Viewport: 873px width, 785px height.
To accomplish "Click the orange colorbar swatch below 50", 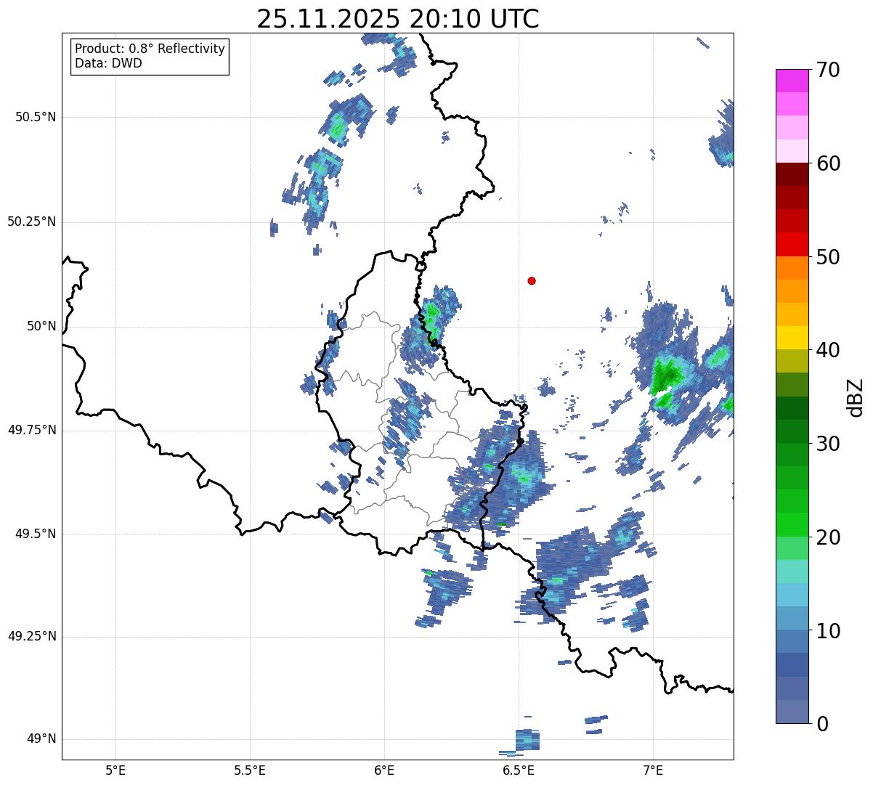I will pyautogui.click(x=792, y=267).
